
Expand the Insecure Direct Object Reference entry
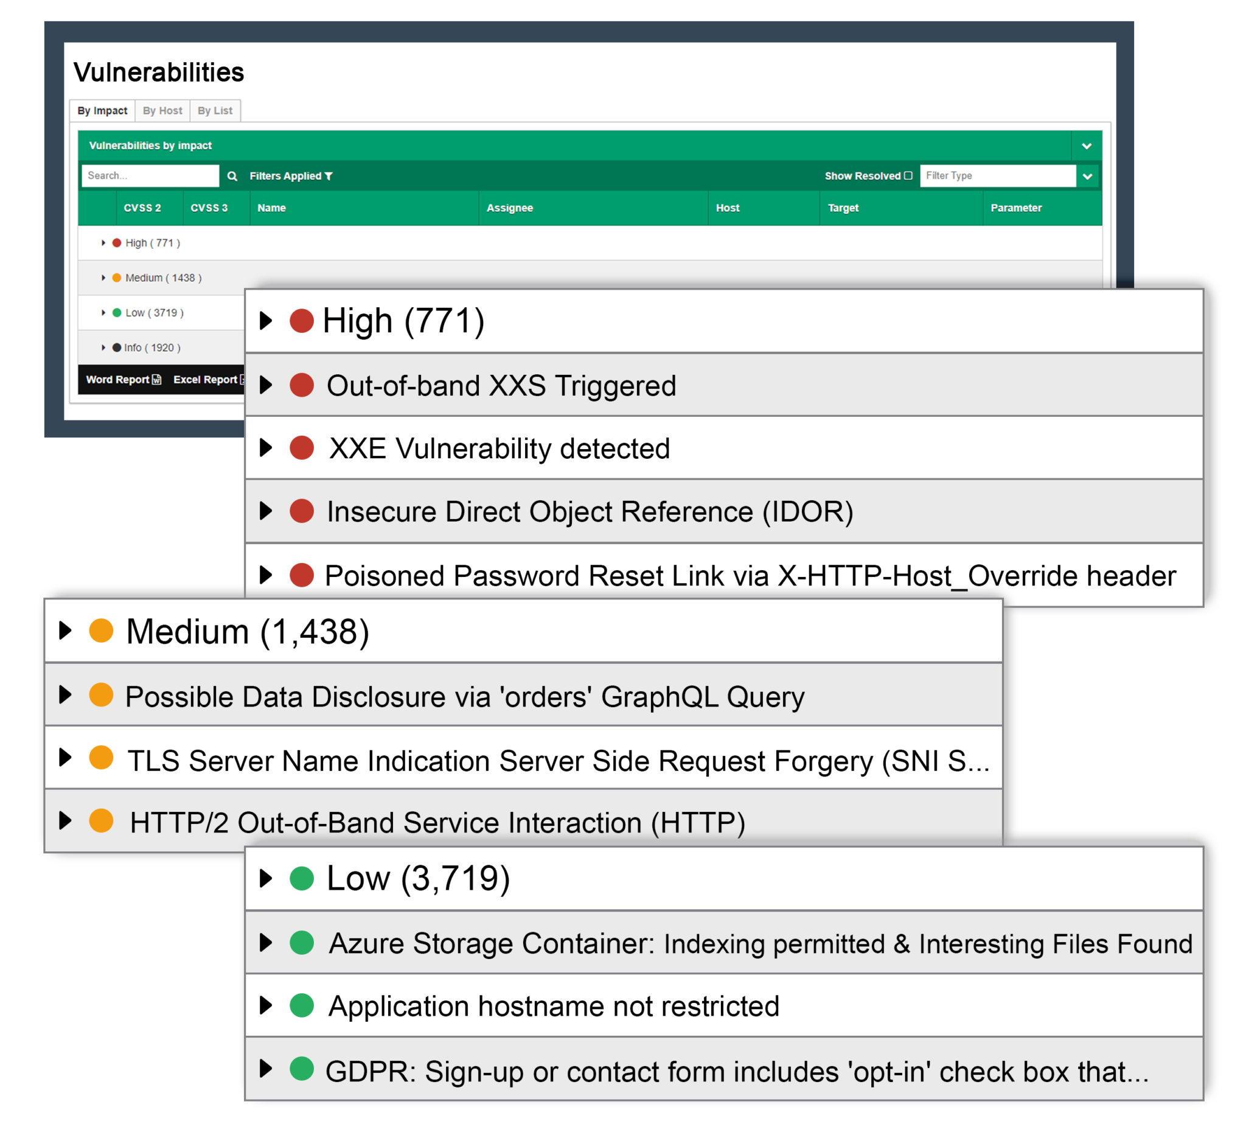click(267, 511)
